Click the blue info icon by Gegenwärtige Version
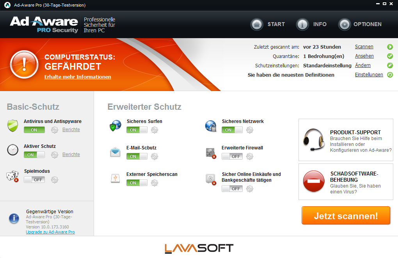 (x=14, y=219)
